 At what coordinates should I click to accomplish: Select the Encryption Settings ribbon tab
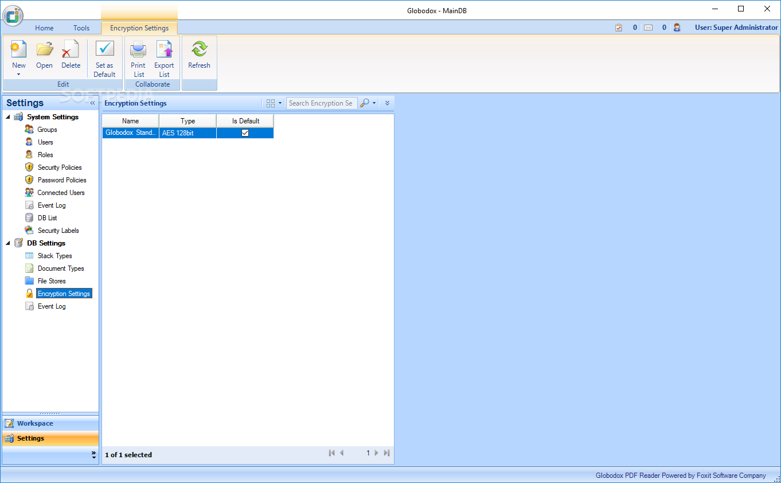[139, 28]
